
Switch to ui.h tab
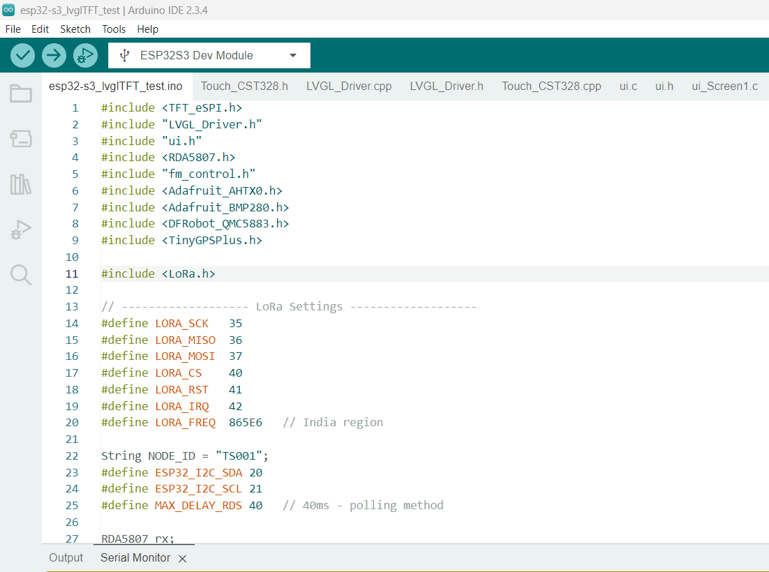[x=664, y=86]
